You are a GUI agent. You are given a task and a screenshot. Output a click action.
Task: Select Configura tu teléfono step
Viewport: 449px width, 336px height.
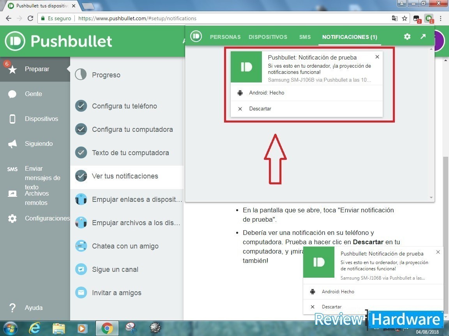[127, 106]
